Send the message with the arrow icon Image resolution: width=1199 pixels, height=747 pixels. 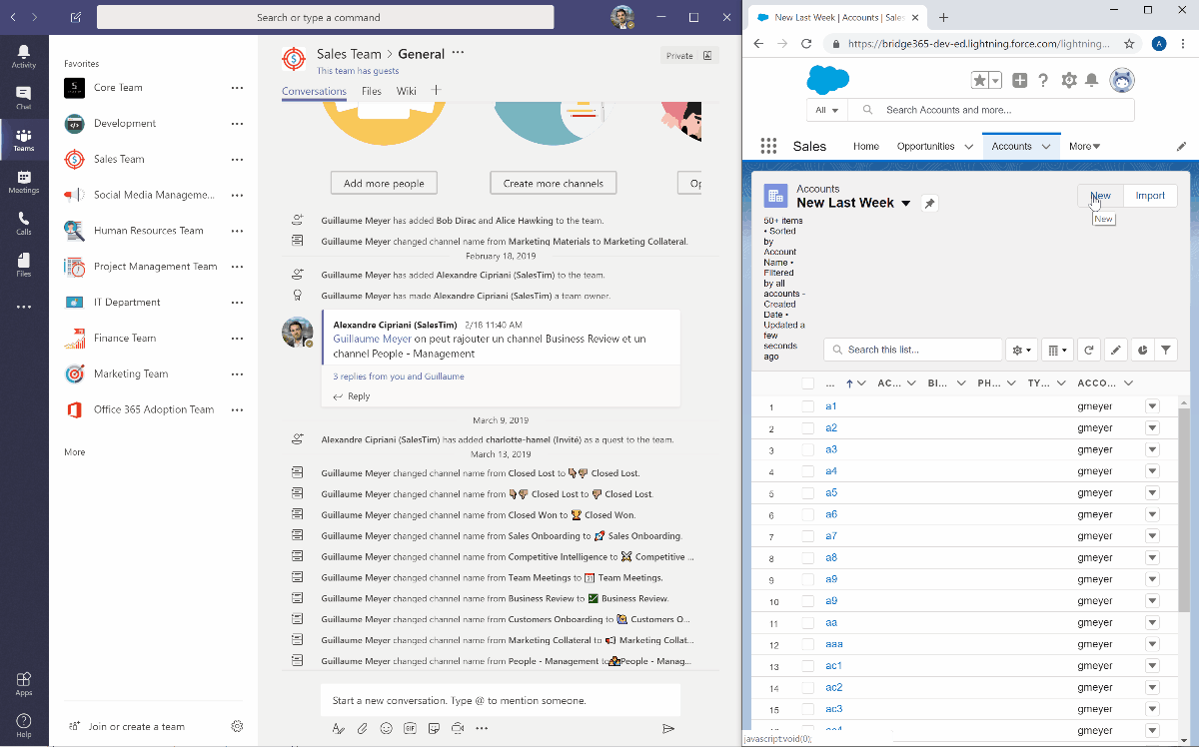[668, 729]
